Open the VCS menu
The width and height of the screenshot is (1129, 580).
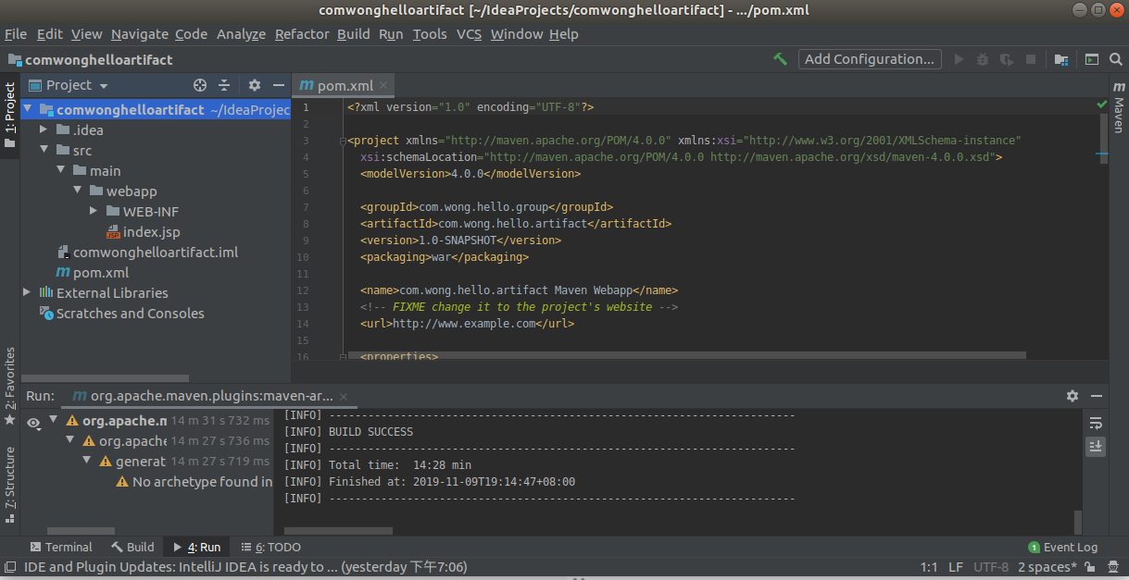click(x=469, y=34)
